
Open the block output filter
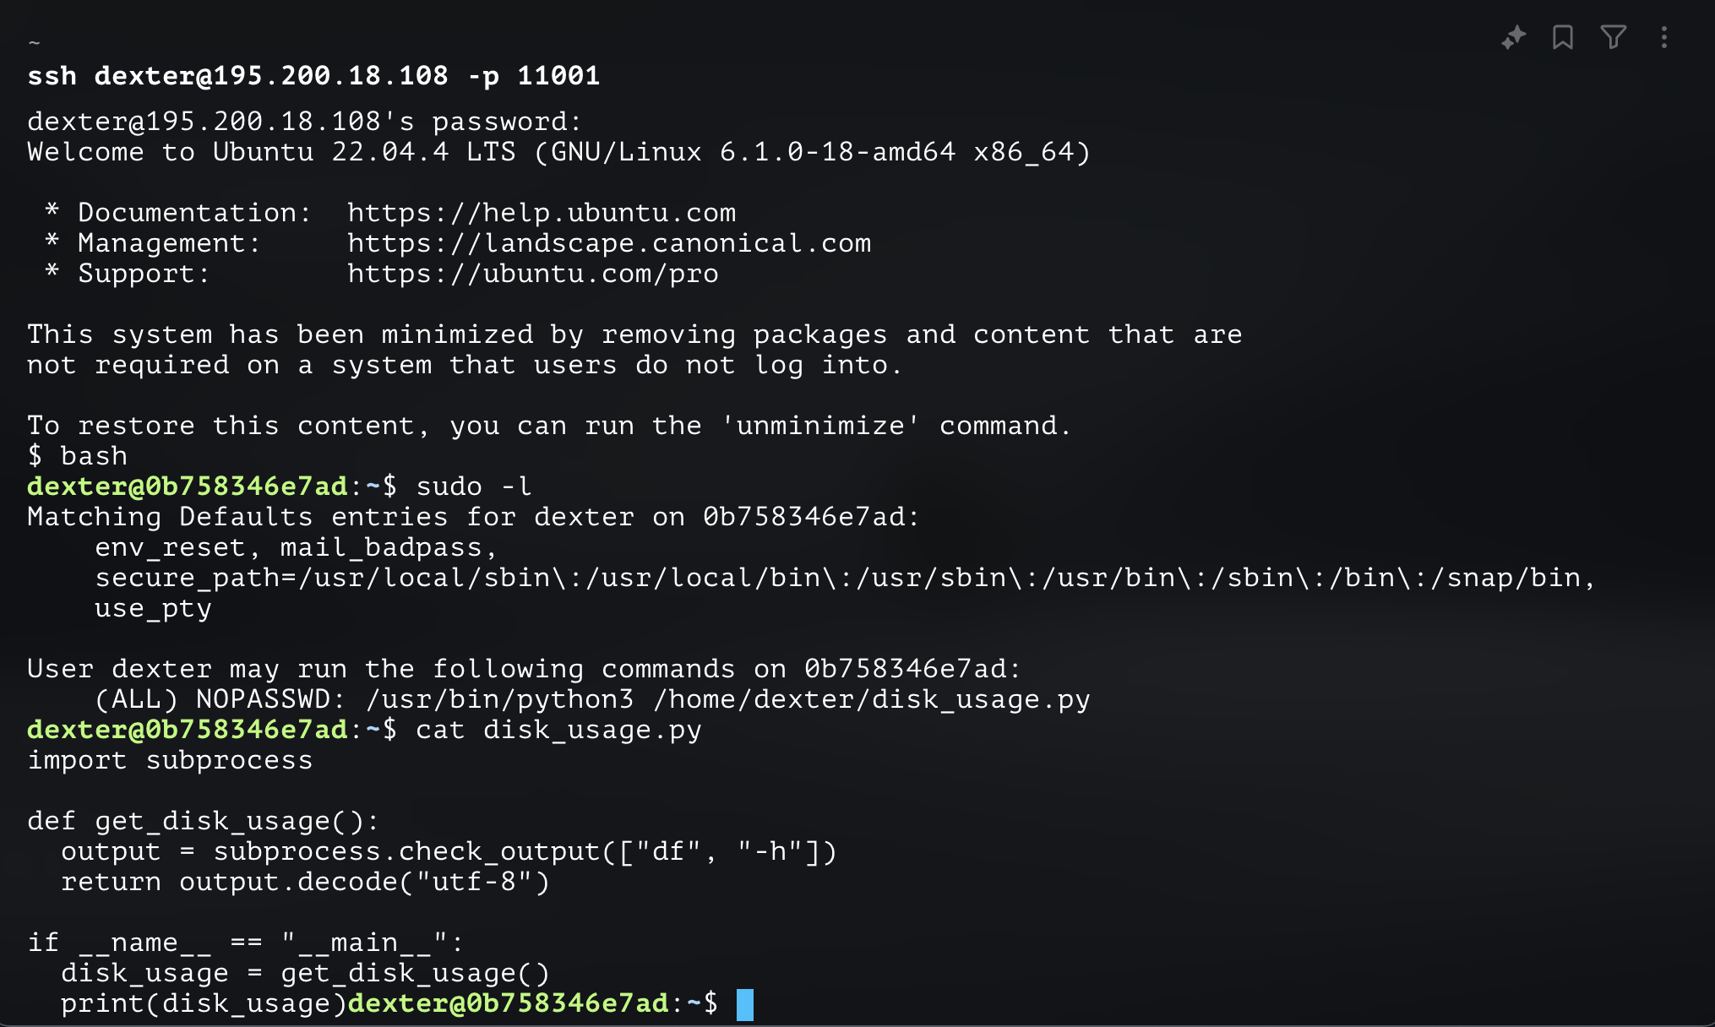tap(1613, 37)
